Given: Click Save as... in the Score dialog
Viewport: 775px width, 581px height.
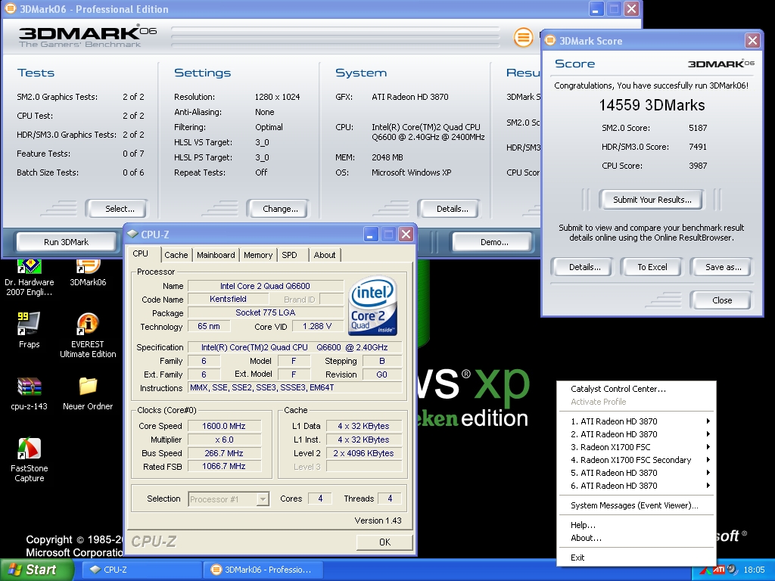Looking at the screenshot, I should [x=721, y=267].
